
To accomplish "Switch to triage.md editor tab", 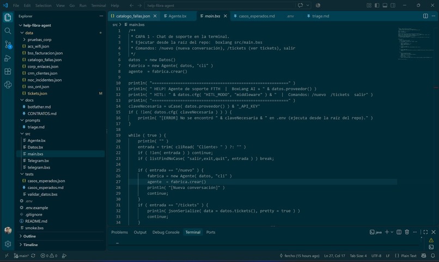I will pyautogui.click(x=320, y=16).
